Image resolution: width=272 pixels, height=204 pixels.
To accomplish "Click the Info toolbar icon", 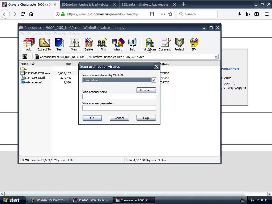I will pos(133,44).
